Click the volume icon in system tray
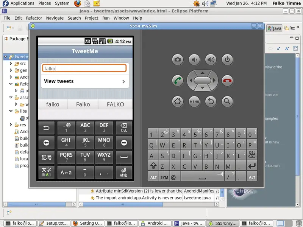This screenshot has height=227, width=303. point(205,3)
